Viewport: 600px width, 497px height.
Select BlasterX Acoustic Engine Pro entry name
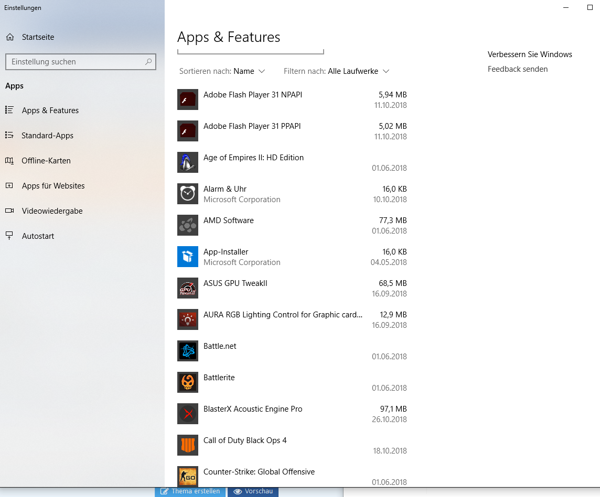click(253, 408)
